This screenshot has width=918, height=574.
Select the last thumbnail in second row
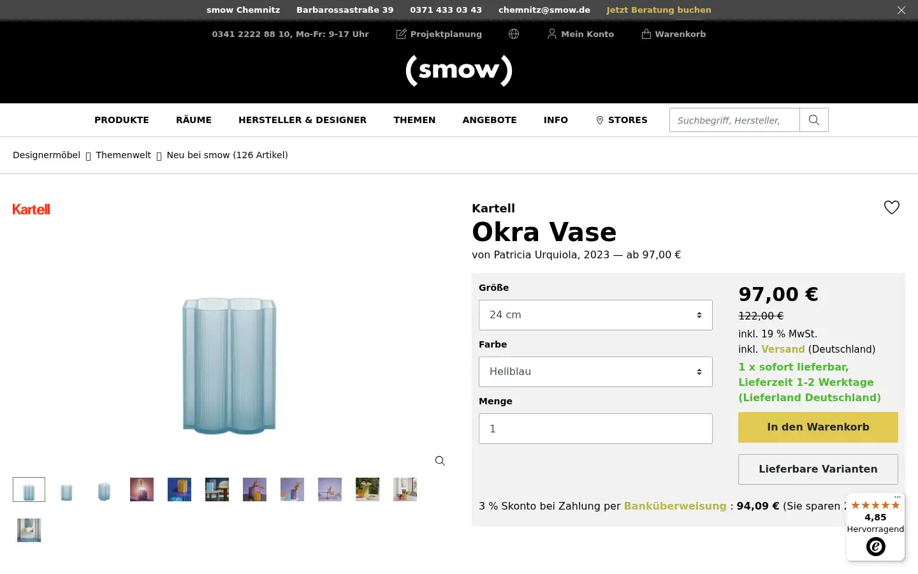coord(29,531)
